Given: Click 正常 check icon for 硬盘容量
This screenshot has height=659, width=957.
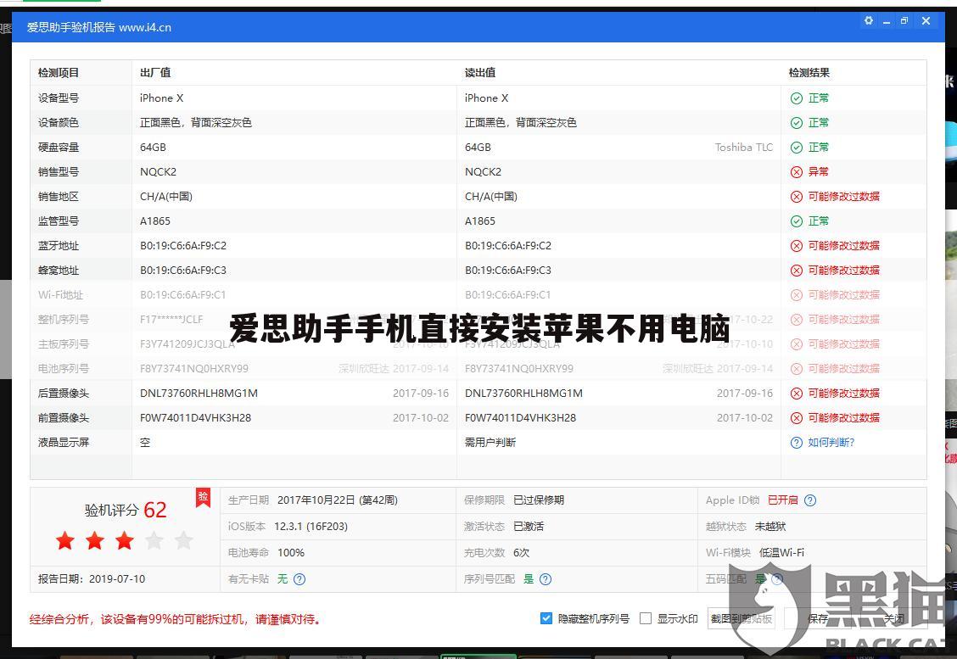Looking at the screenshot, I should point(797,147).
